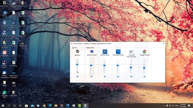Open Camtasia from the taskbar
Image resolution: width=193 pixels, height=108 pixels.
(80, 106)
